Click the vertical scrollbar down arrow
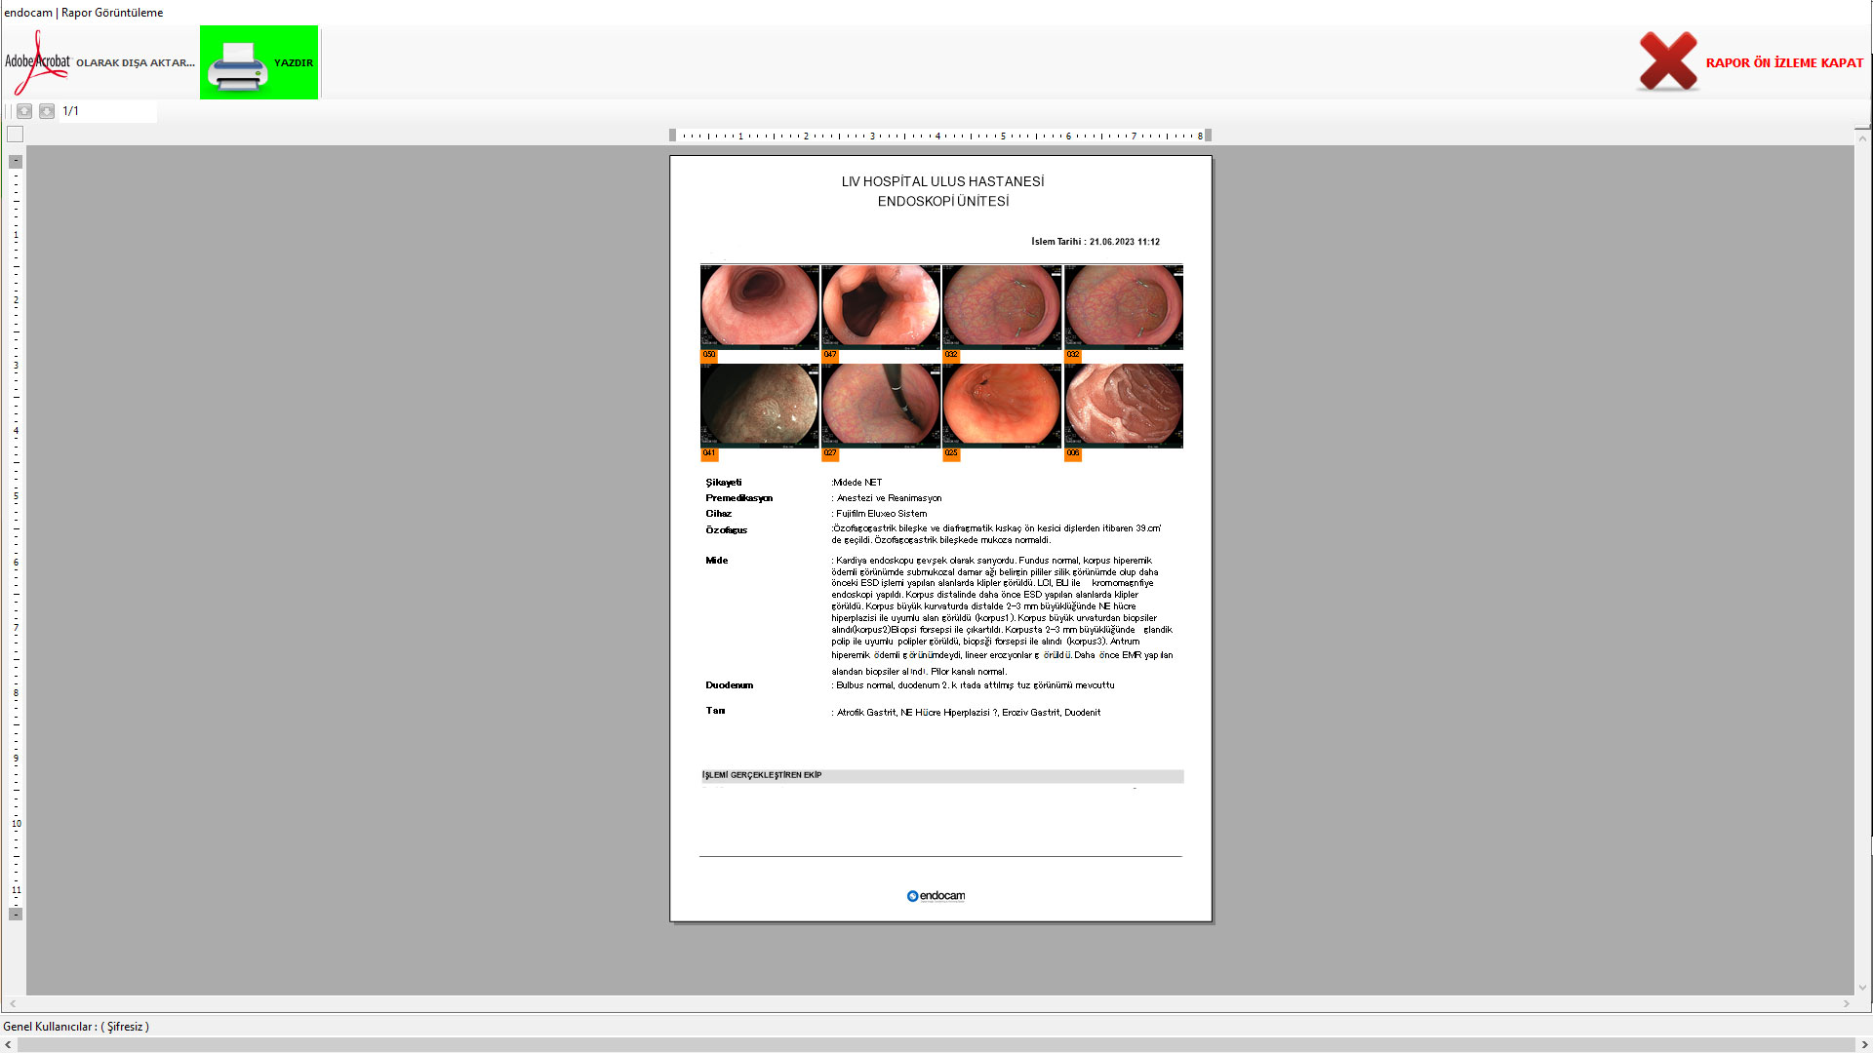Image resolution: width=1873 pixels, height=1053 pixels. point(1862,988)
